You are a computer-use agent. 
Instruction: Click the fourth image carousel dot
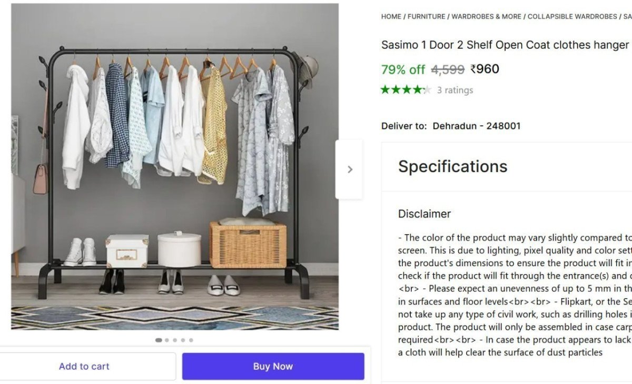(182, 340)
